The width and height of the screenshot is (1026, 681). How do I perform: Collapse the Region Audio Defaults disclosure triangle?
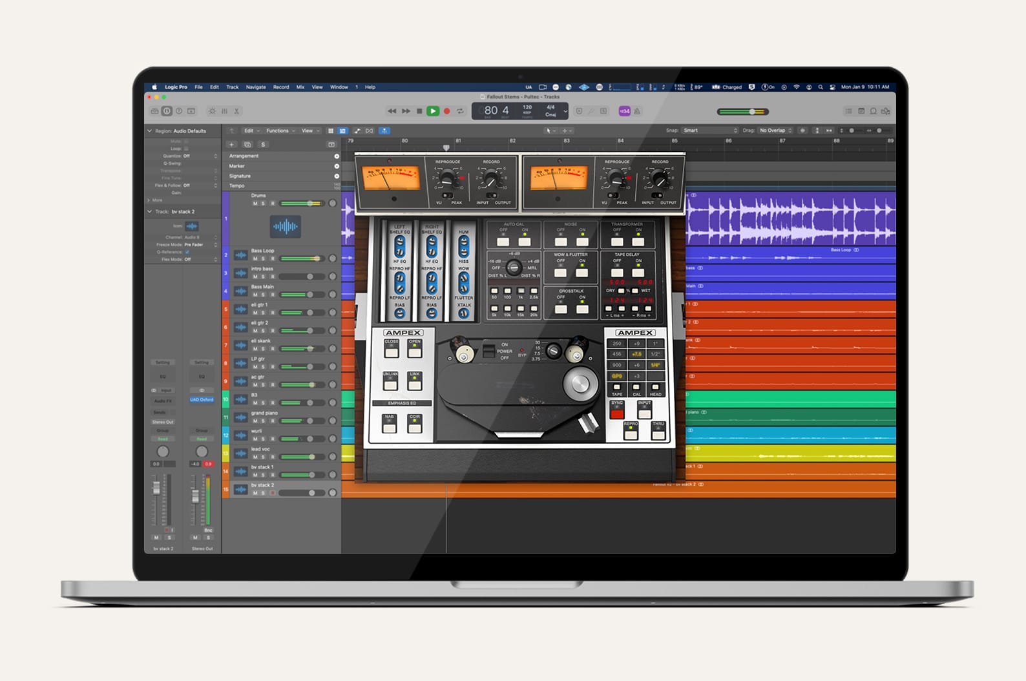(150, 131)
